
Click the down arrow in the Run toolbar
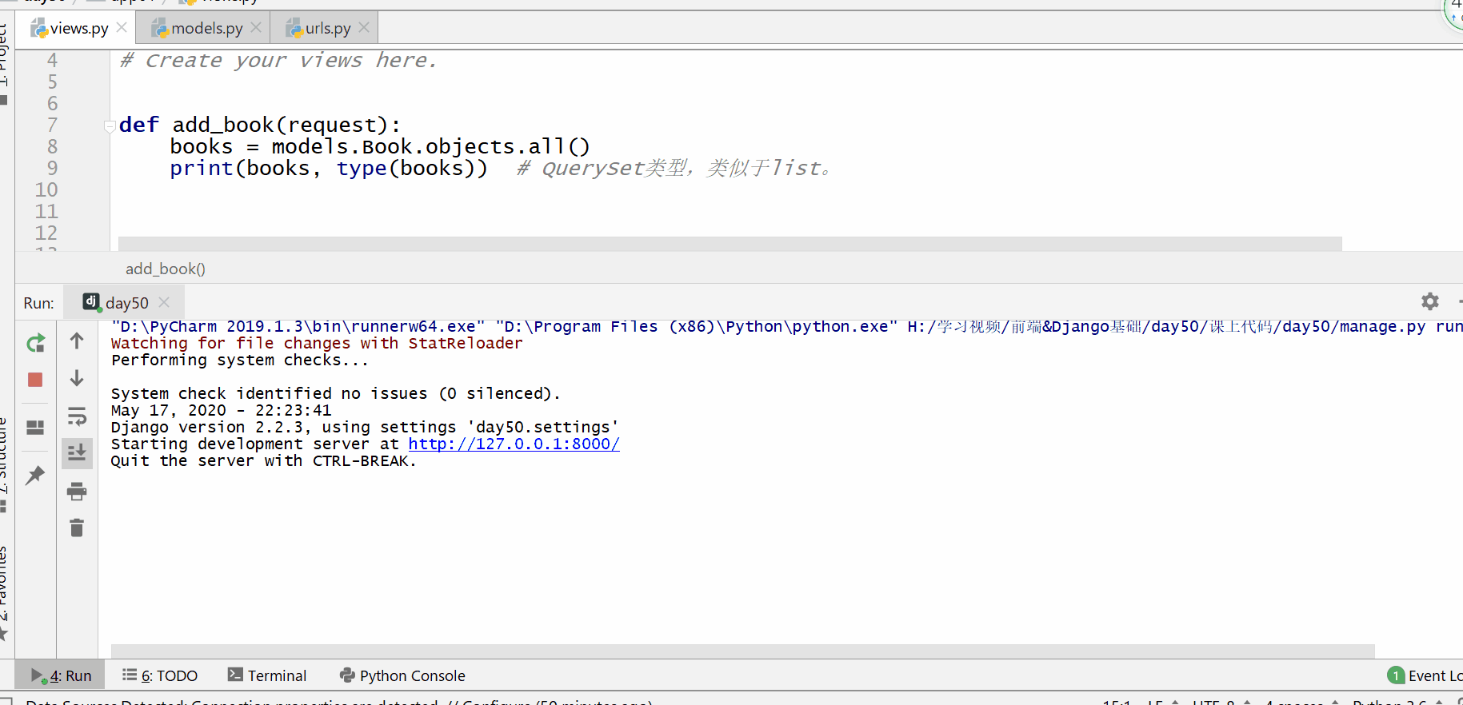tap(77, 378)
